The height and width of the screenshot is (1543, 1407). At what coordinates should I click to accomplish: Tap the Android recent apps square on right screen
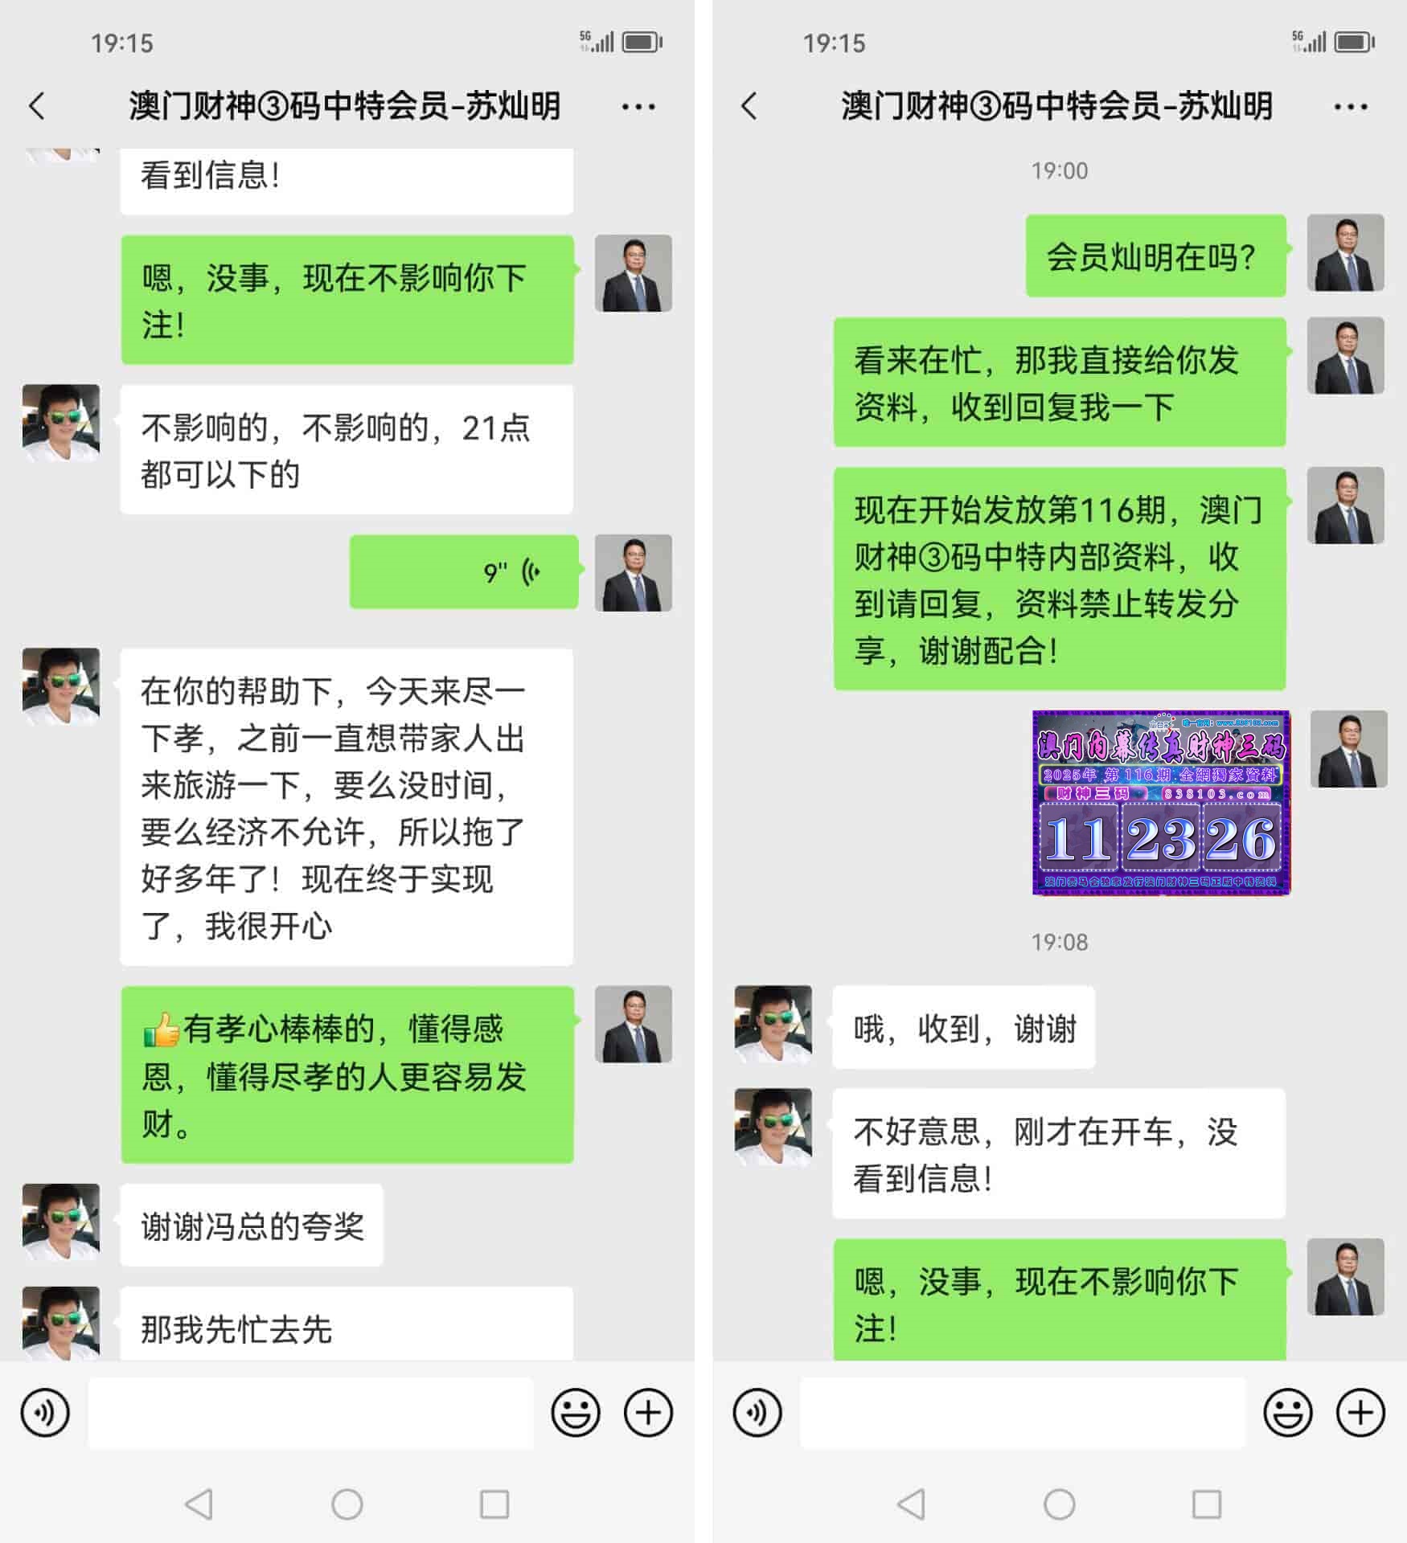click(1207, 1504)
